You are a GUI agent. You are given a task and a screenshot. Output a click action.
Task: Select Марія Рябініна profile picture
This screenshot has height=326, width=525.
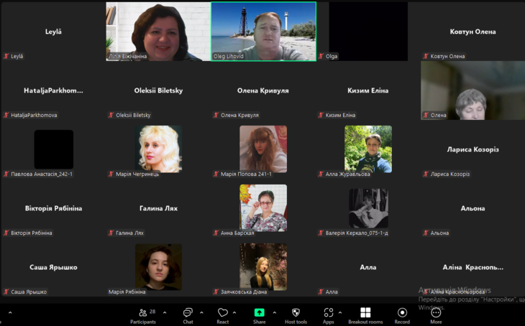click(158, 266)
